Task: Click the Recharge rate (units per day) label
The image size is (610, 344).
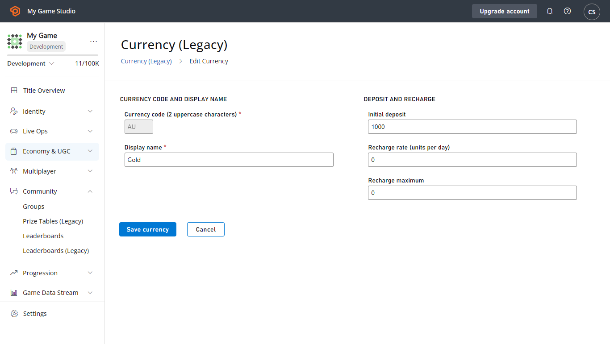Action: point(409,147)
